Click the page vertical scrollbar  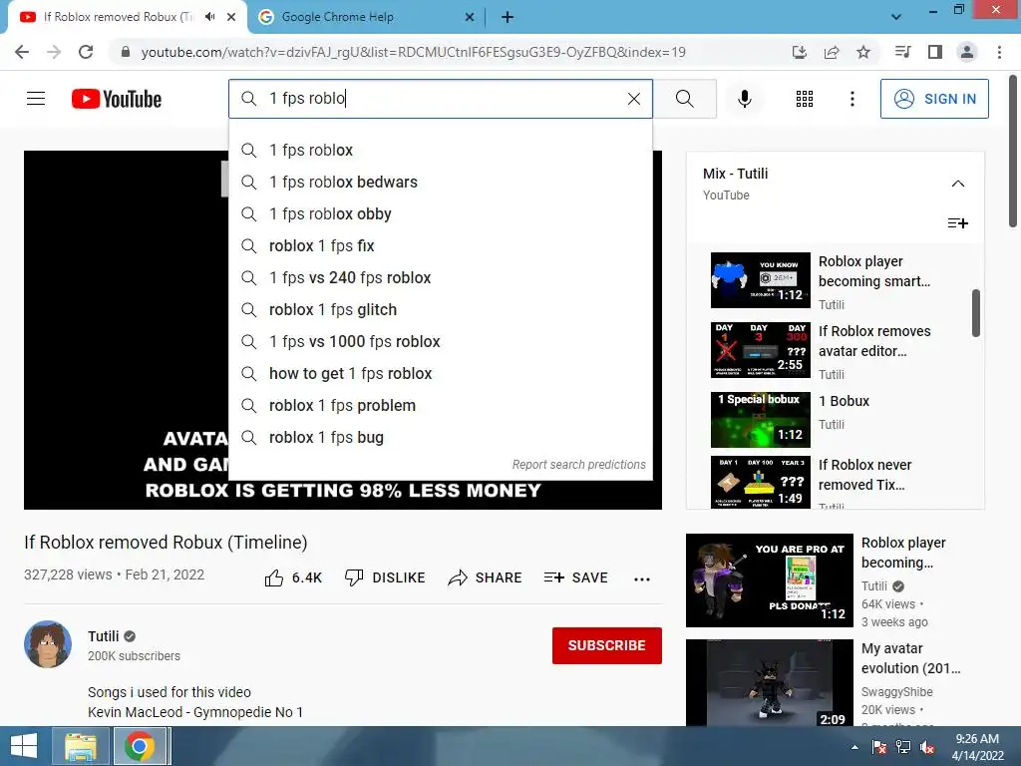pyautogui.click(x=1013, y=152)
